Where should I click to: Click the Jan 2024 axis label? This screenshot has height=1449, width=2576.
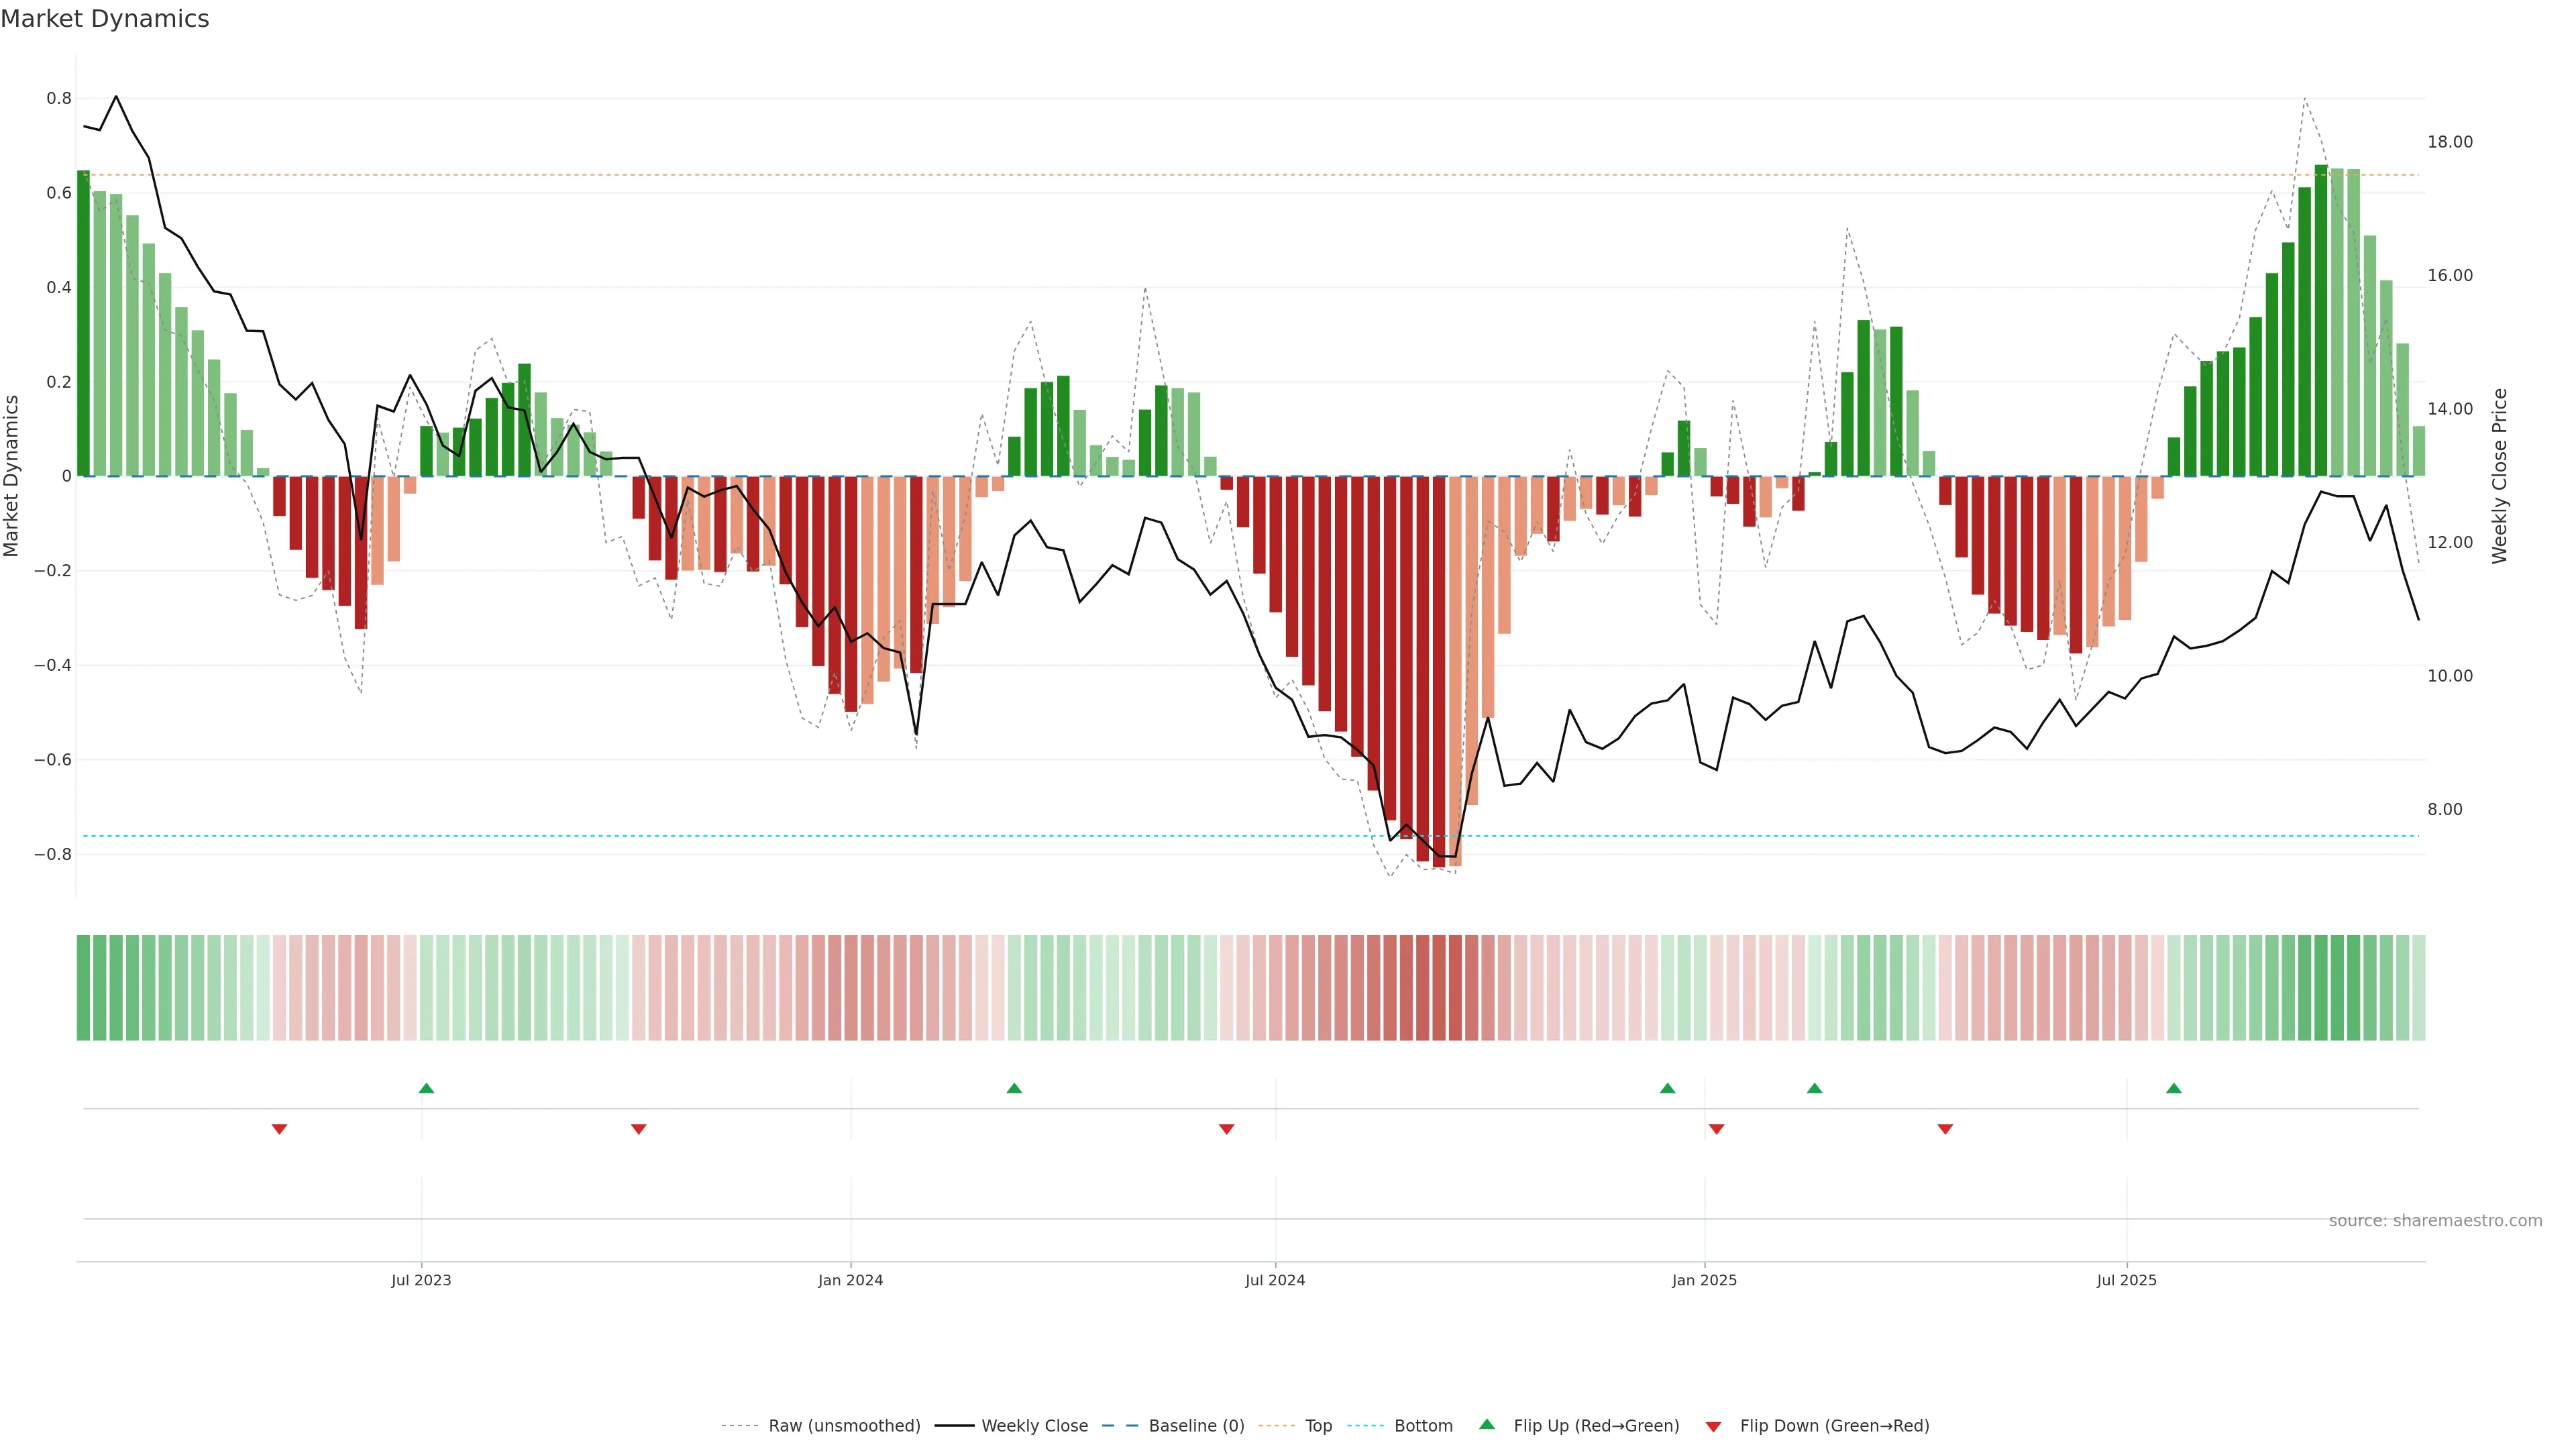850,1280
